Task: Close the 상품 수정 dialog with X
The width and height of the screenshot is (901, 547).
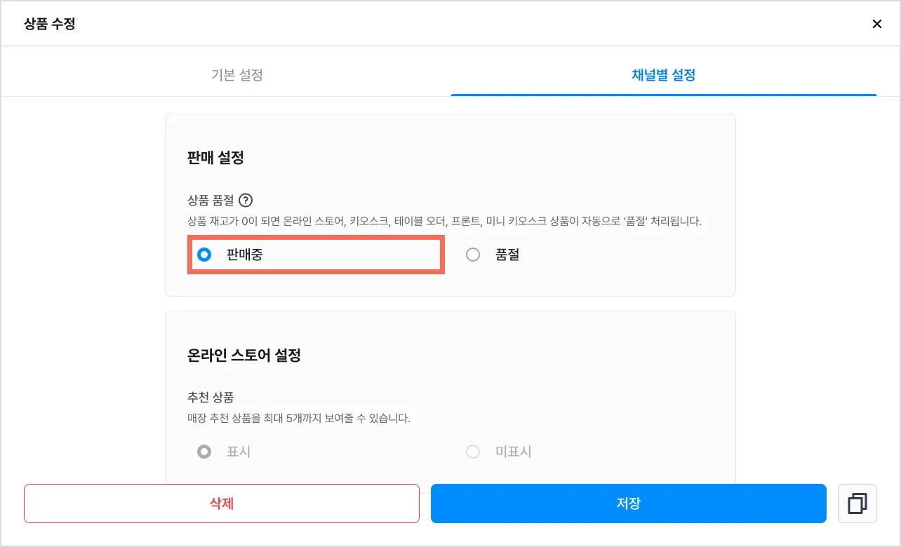Action: (876, 24)
